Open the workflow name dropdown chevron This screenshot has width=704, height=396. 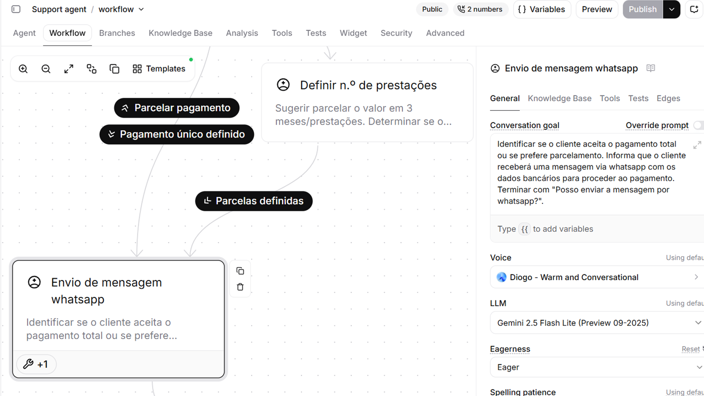[141, 10]
